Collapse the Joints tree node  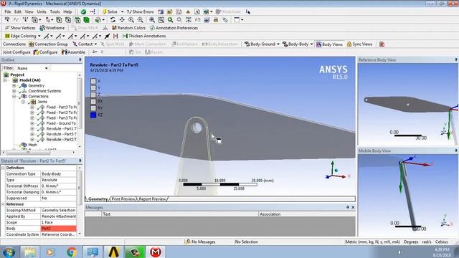tap(23, 102)
